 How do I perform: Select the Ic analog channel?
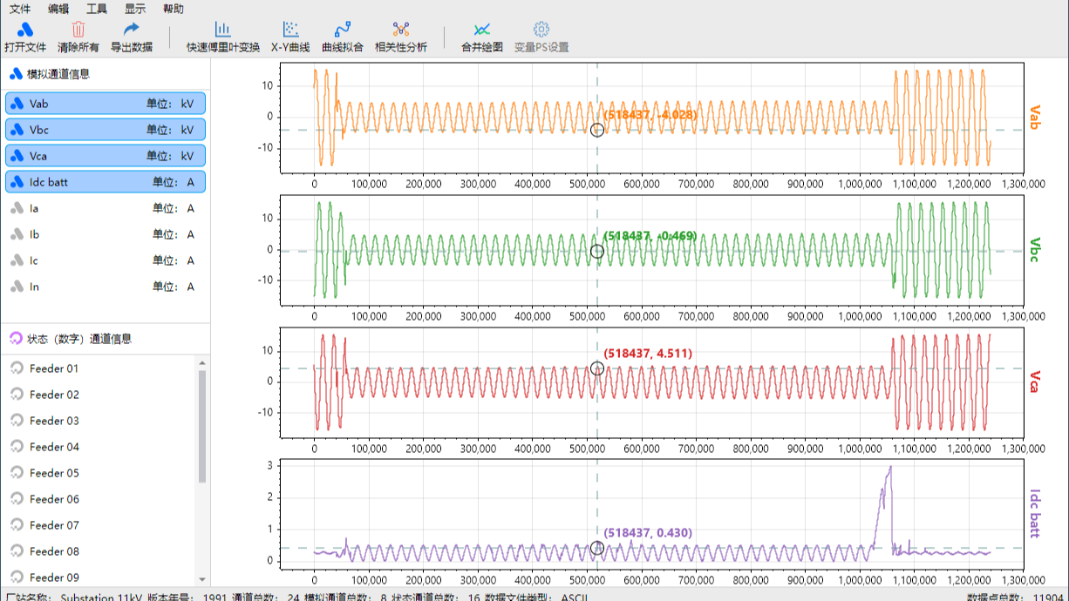106,260
